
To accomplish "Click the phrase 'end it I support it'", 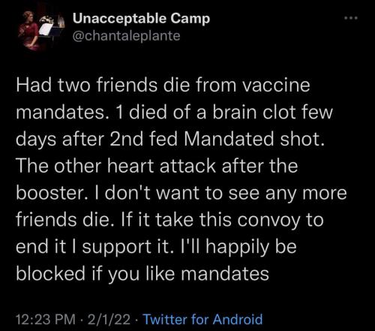I will 94,247.
